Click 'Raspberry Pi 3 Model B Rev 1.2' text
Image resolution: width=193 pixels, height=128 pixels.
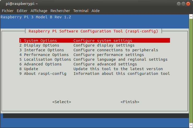[x=36, y=17]
